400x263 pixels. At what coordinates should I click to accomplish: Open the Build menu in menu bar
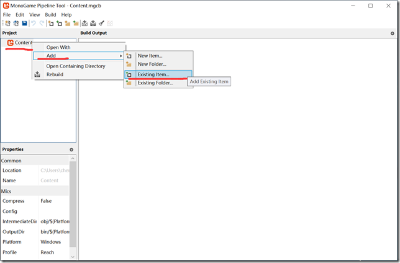tap(50, 14)
